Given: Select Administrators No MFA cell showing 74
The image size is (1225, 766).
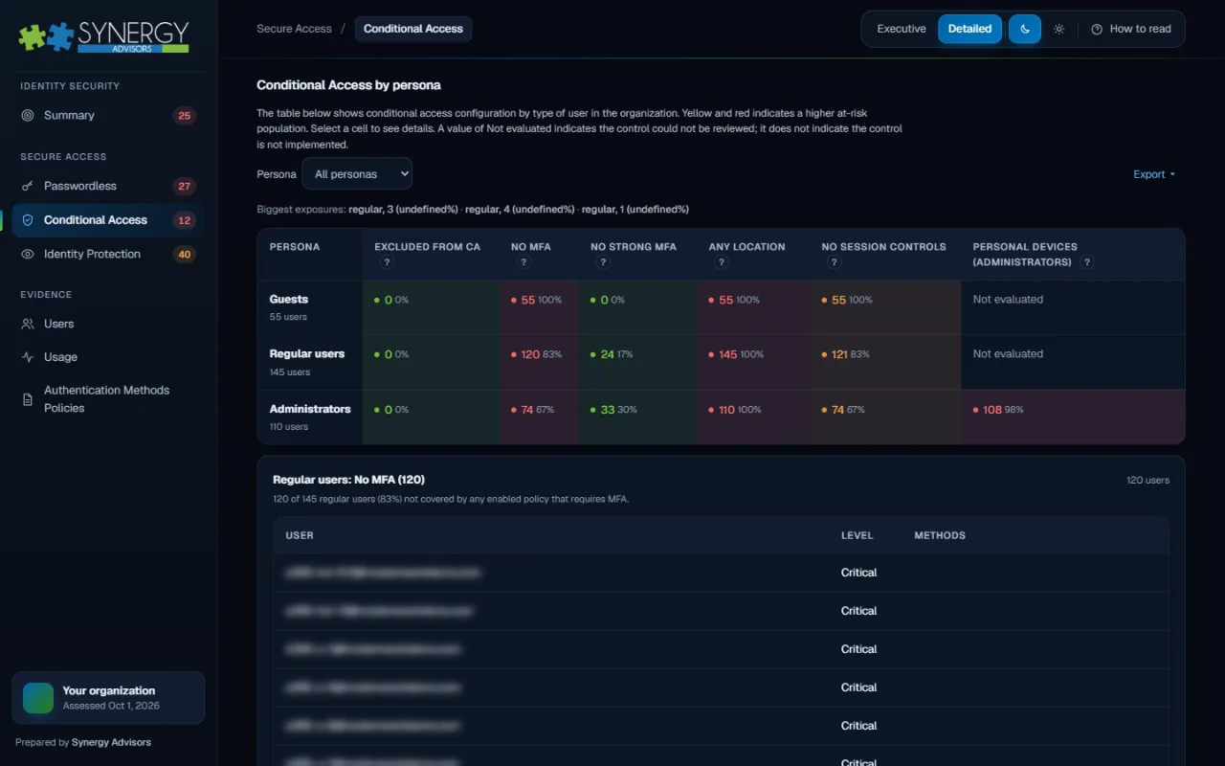Looking at the screenshot, I should [x=539, y=417].
